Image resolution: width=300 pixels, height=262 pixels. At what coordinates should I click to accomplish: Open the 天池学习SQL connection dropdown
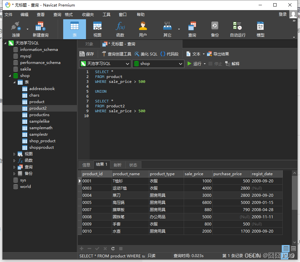pos(105,64)
